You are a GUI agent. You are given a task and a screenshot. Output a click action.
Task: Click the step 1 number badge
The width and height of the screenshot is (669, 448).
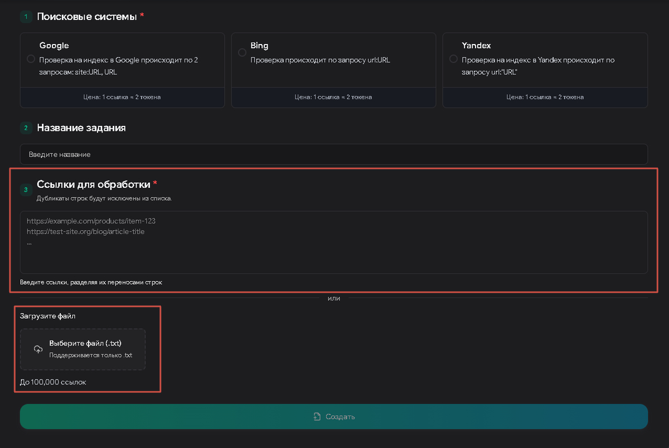[26, 17]
